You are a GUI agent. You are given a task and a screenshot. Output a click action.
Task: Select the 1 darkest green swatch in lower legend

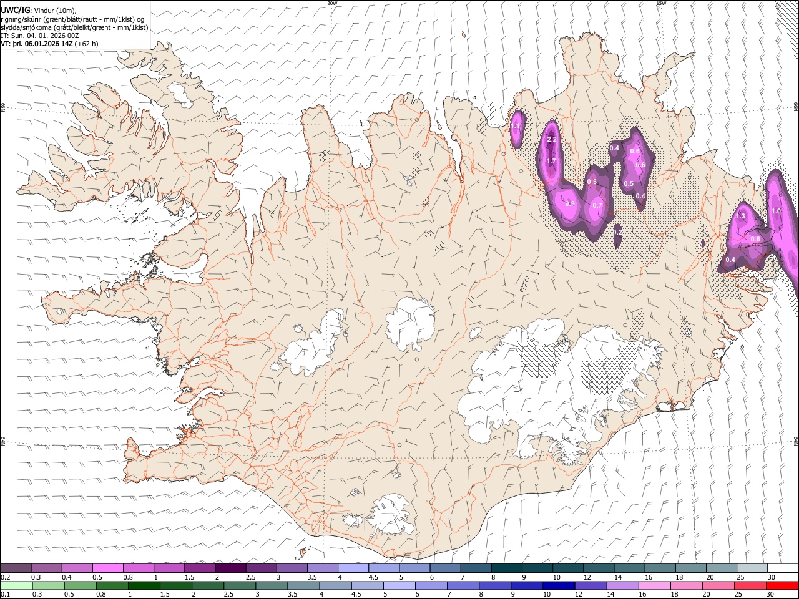point(144,585)
